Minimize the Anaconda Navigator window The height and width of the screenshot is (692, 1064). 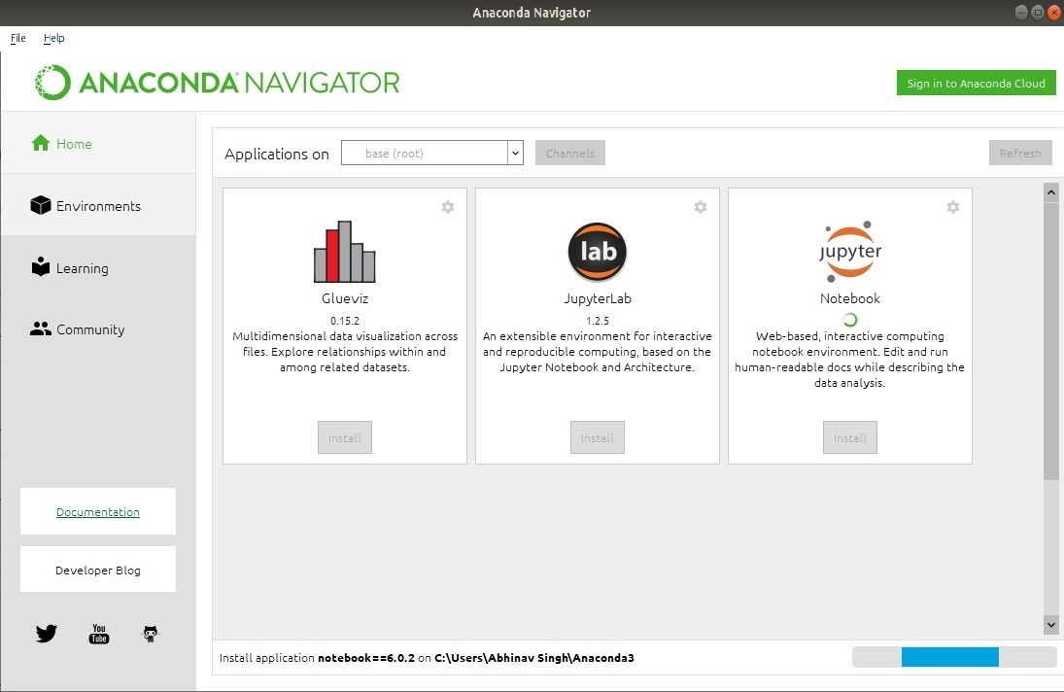point(1021,13)
